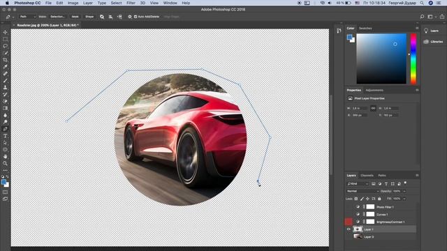Toggle Quick Mask mode icon
The height and width of the screenshot is (251, 447).
(5, 192)
